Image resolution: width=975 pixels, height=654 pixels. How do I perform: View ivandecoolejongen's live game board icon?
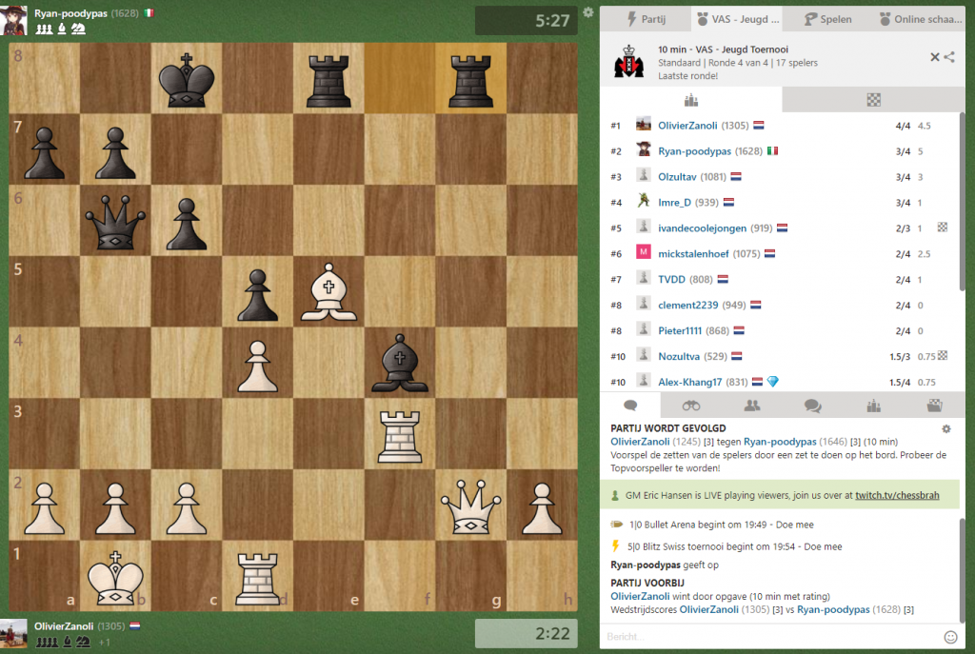[x=943, y=228]
